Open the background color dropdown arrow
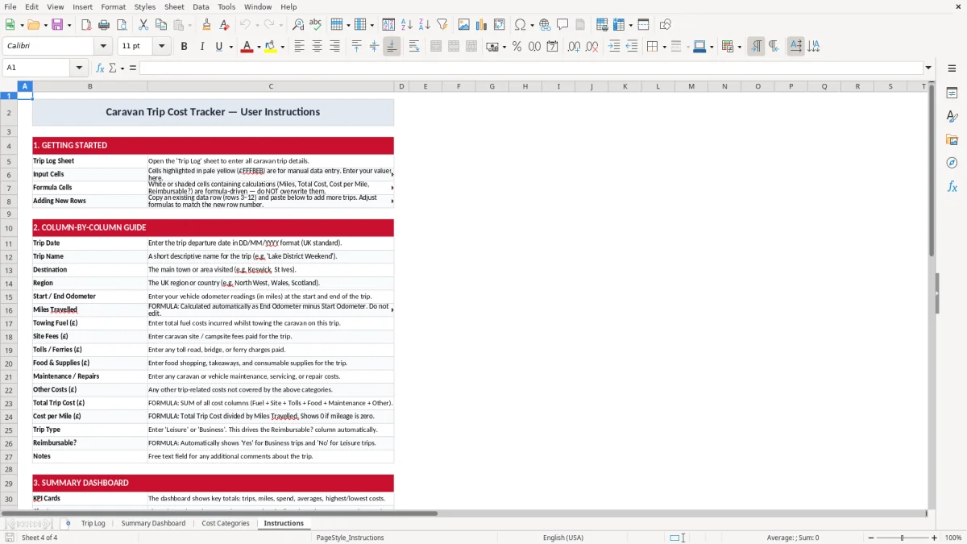967x544 pixels. coord(283,47)
